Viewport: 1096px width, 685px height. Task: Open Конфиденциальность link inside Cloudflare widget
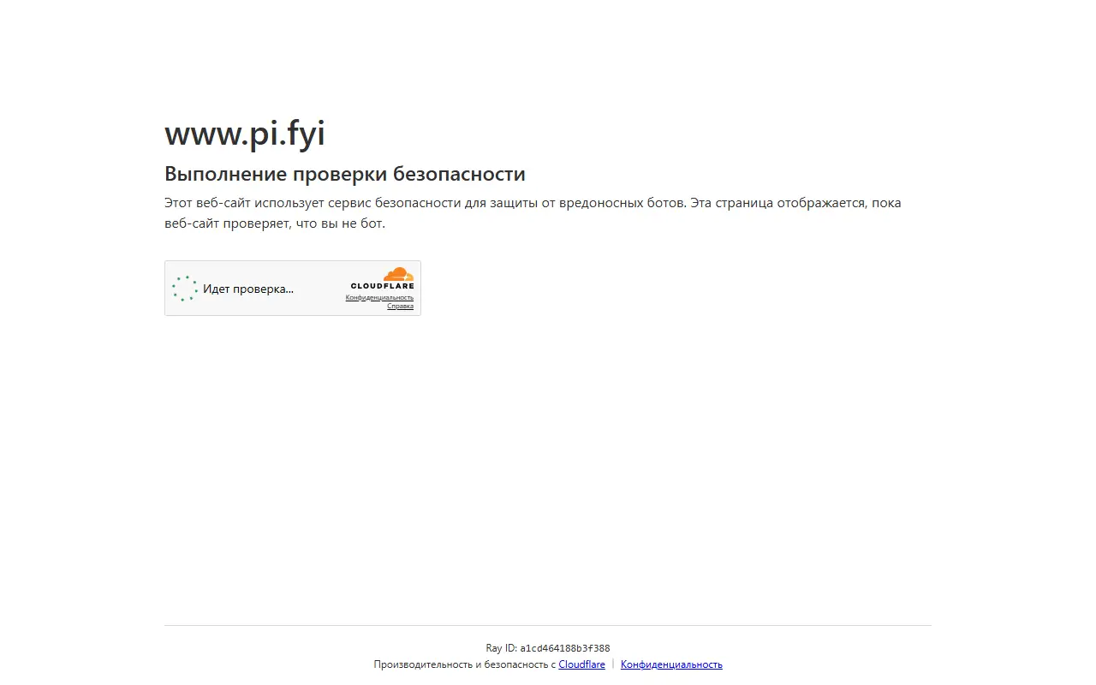[379, 298]
